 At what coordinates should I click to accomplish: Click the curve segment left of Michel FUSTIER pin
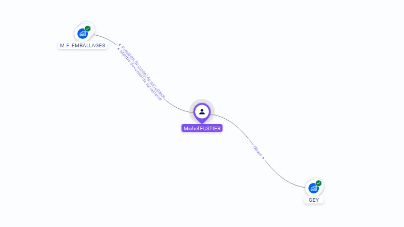[178, 108]
